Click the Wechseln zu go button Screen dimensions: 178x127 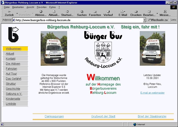tap(158, 20)
